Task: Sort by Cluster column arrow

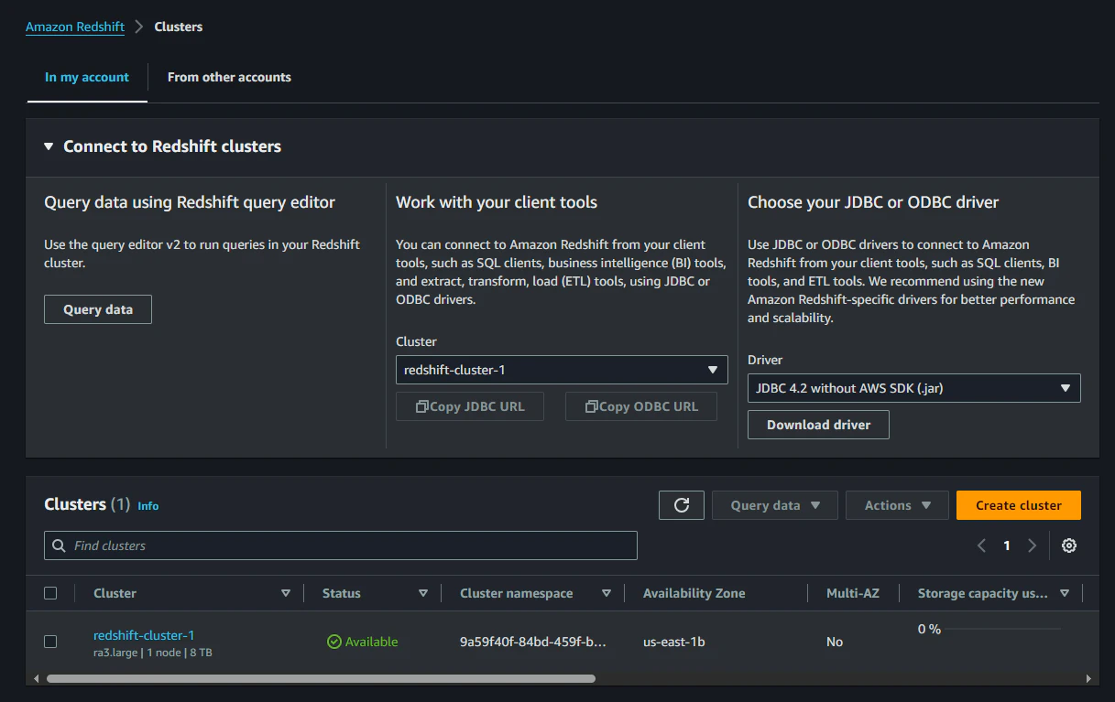Action: click(x=285, y=593)
